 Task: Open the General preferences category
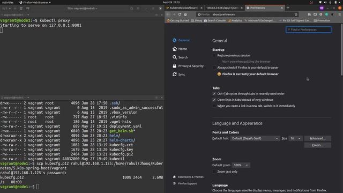pyautogui.click(x=181, y=40)
